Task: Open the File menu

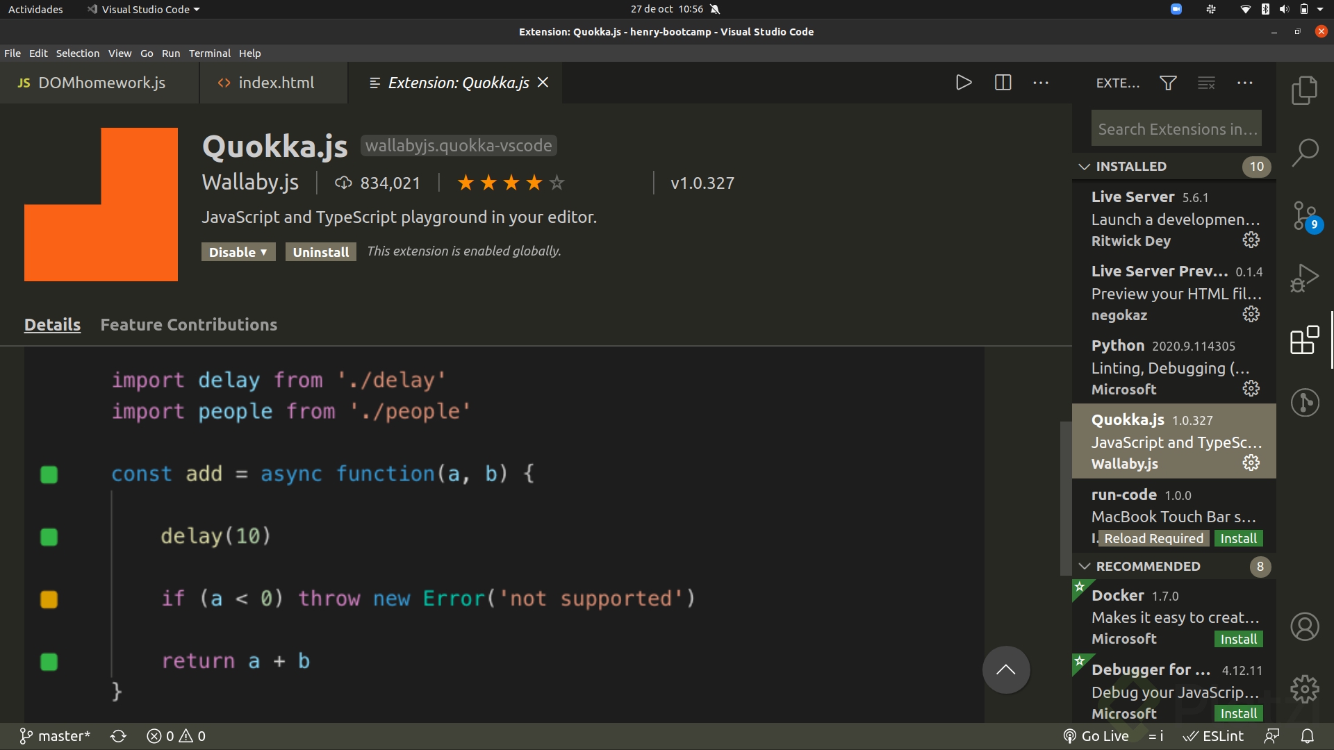Action: tap(13, 53)
